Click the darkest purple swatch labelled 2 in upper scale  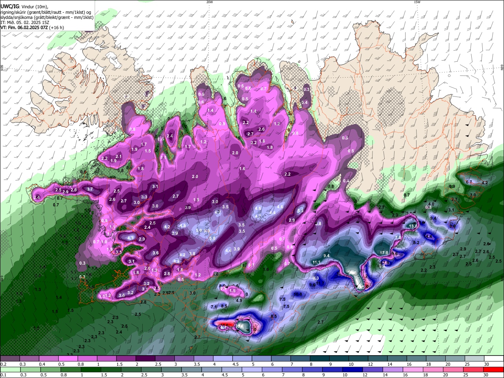(x=145, y=358)
